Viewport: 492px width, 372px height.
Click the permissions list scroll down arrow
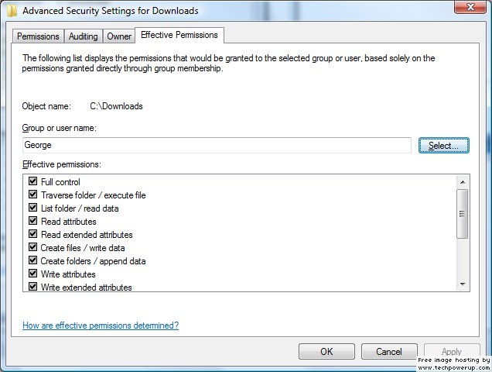tap(463, 284)
